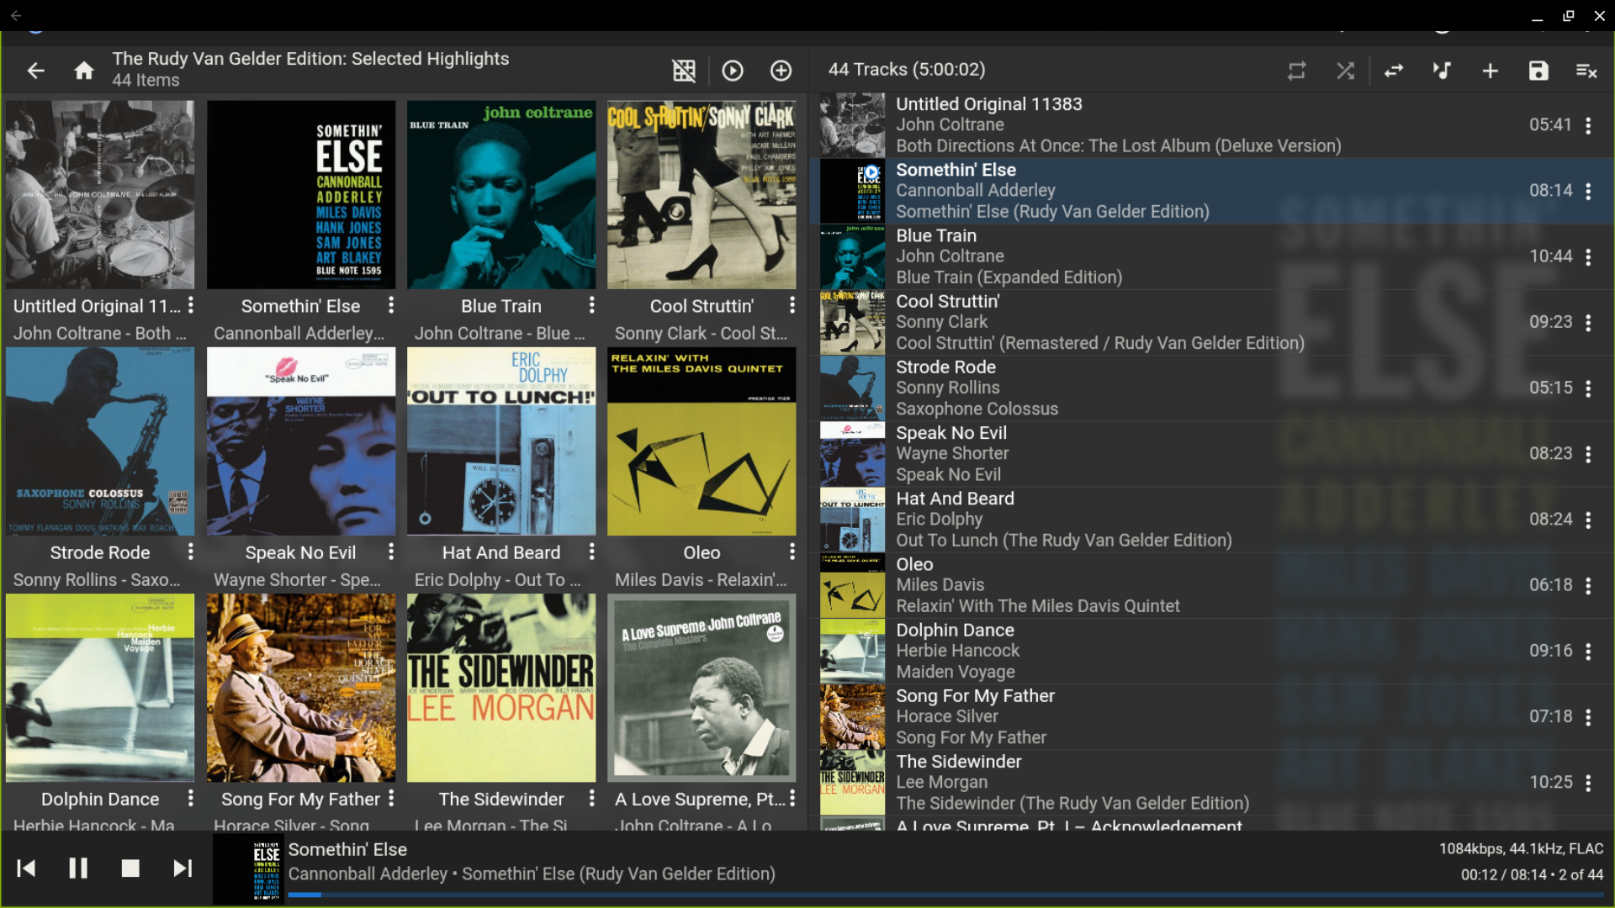Pause the playback
This screenshot has height=908, width=1615.
78,868
